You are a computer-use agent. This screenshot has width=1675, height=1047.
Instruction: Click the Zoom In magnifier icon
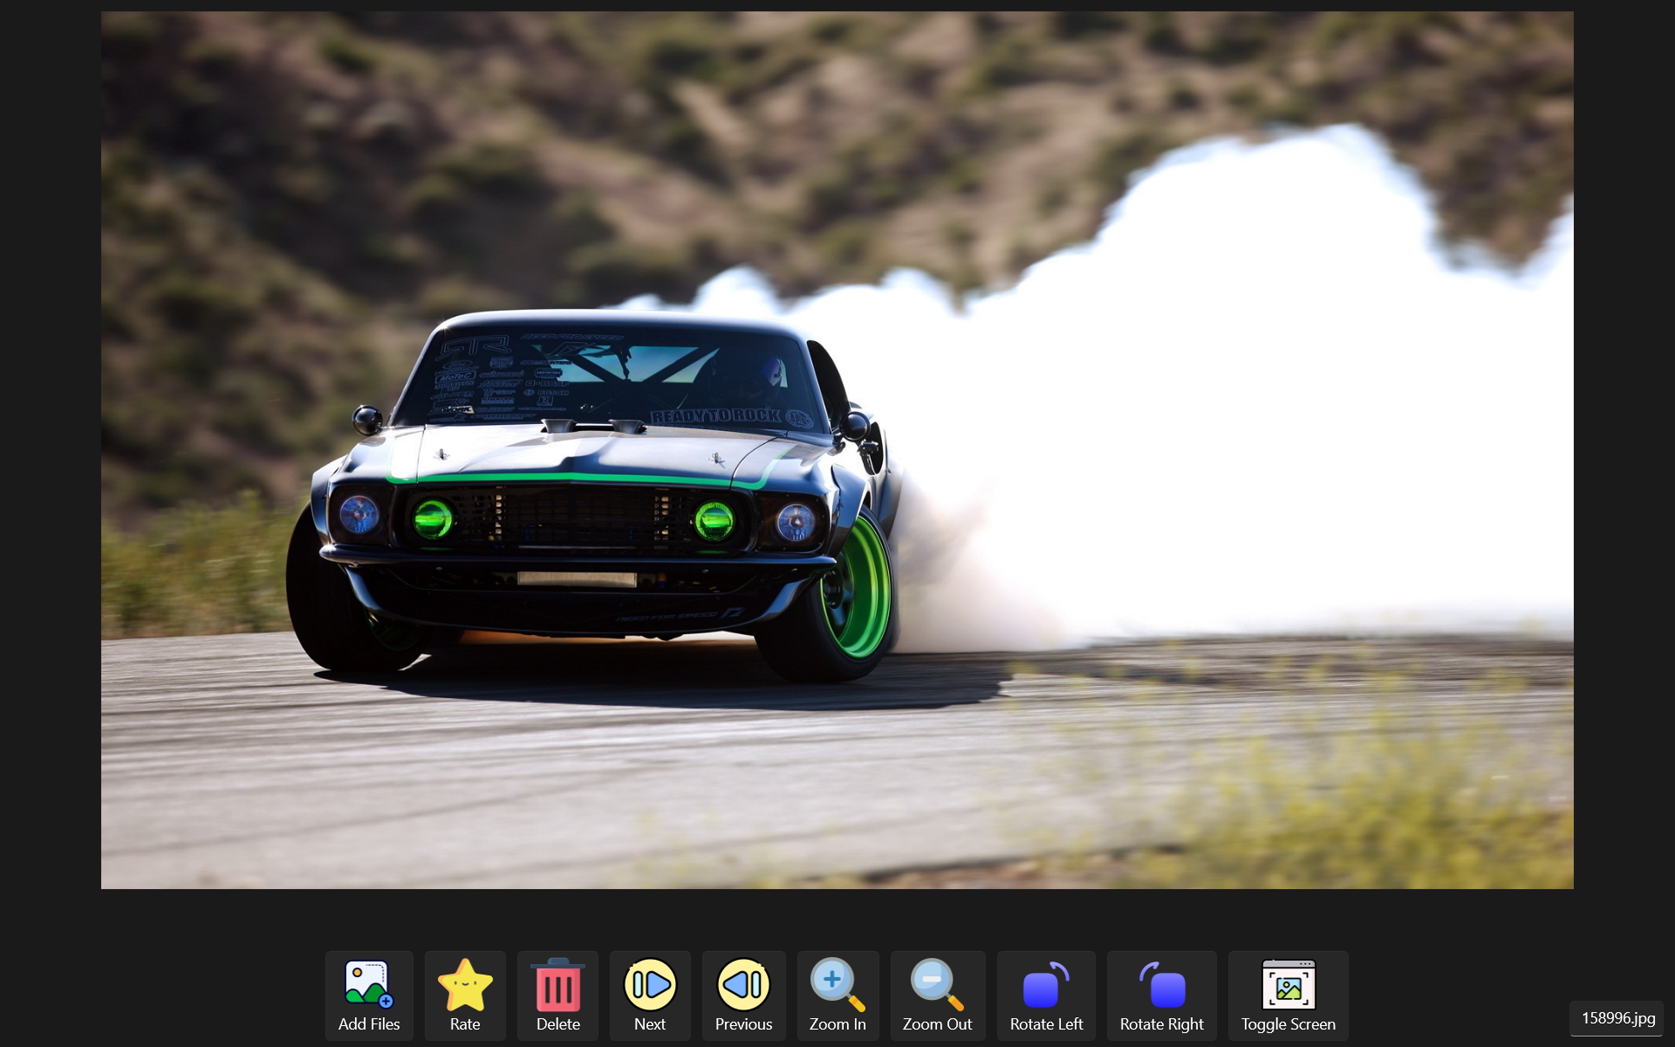[837, 984]
